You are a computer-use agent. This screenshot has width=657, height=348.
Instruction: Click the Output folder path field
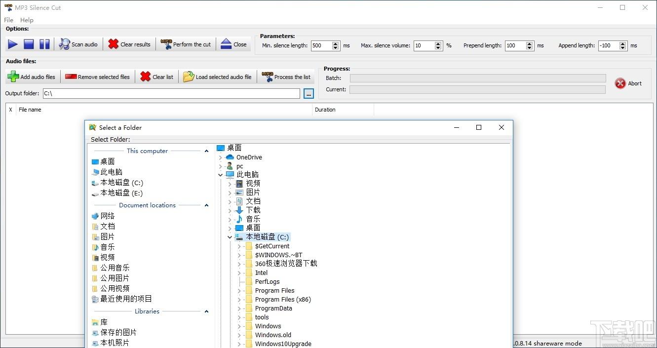[171, 93]
